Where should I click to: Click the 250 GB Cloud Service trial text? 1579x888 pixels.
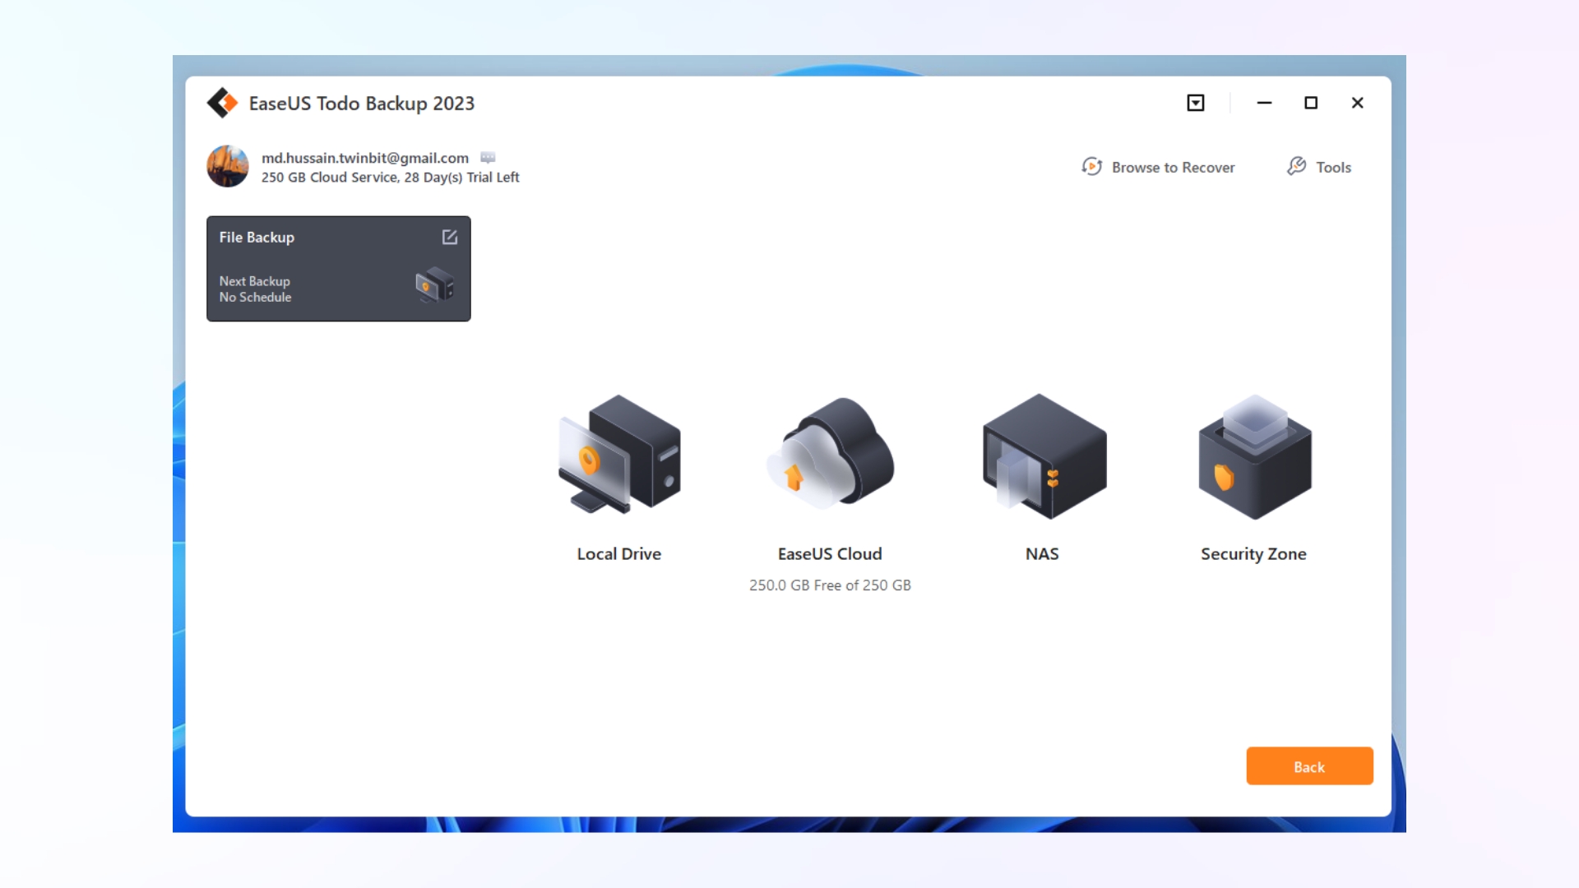click(391, 178)
